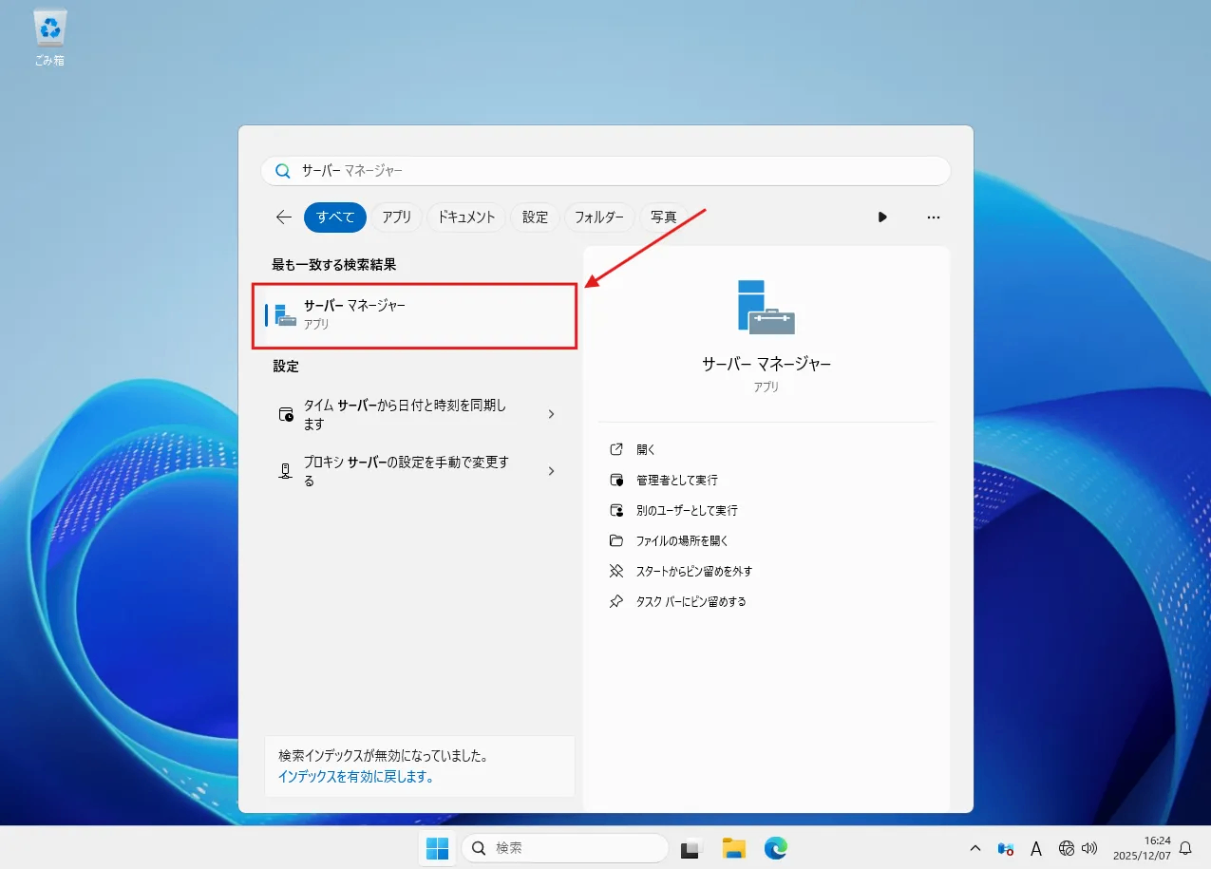The width and height of the screenshot is (1211, 869).
Task: Click the pin icon for タスク バーにピン留めする
Action: 616,601
